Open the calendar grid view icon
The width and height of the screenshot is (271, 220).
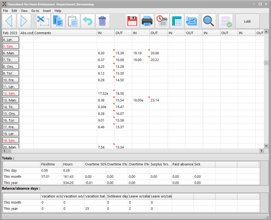click(x=177, y=21)
